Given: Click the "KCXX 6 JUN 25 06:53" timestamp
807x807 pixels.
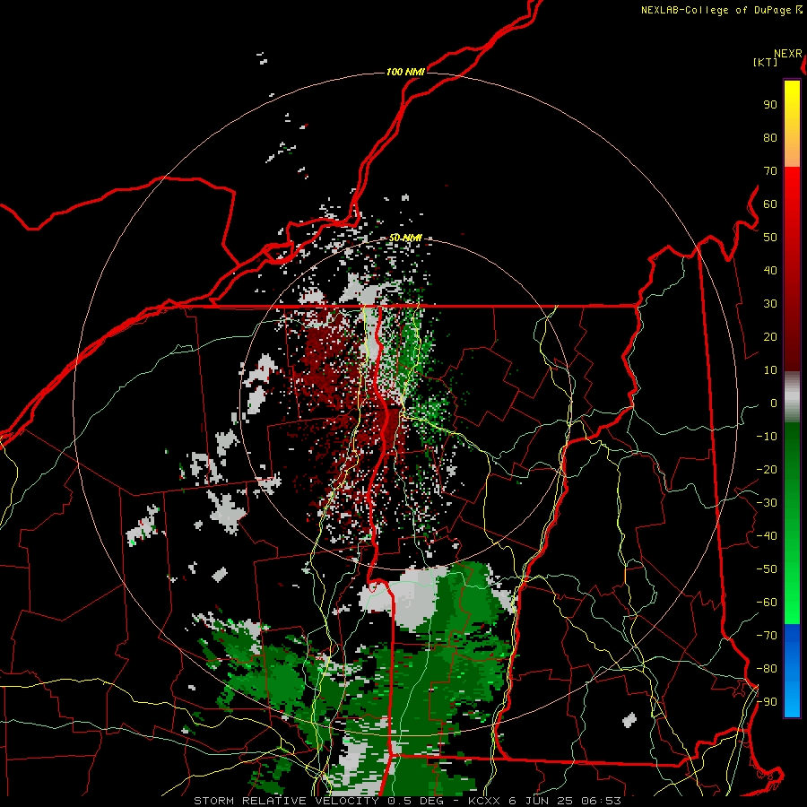Looking at the screenshot, I should 544,801.
